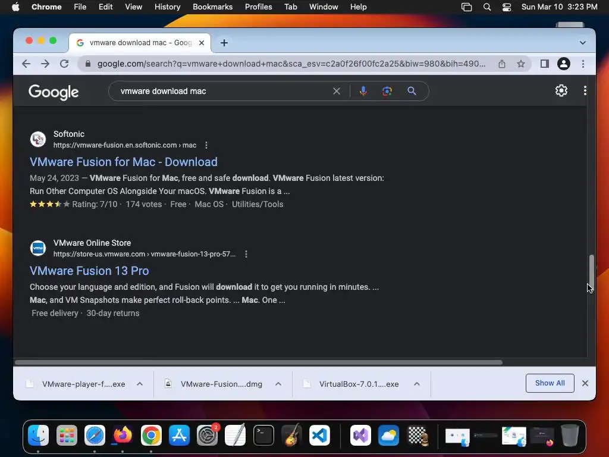Viewport: 609px width, 457px height.
Task: Open a new tab with plus button
Action: click(x=224, y=43)
